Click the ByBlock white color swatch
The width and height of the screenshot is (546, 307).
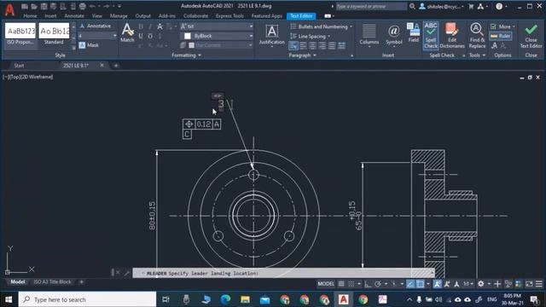click(188, 36)
